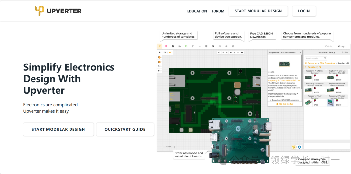This screenshot has width=351, height=174.
Task: Click the calculator-style list icon in editor toolbar
Action: coord(206,46)
